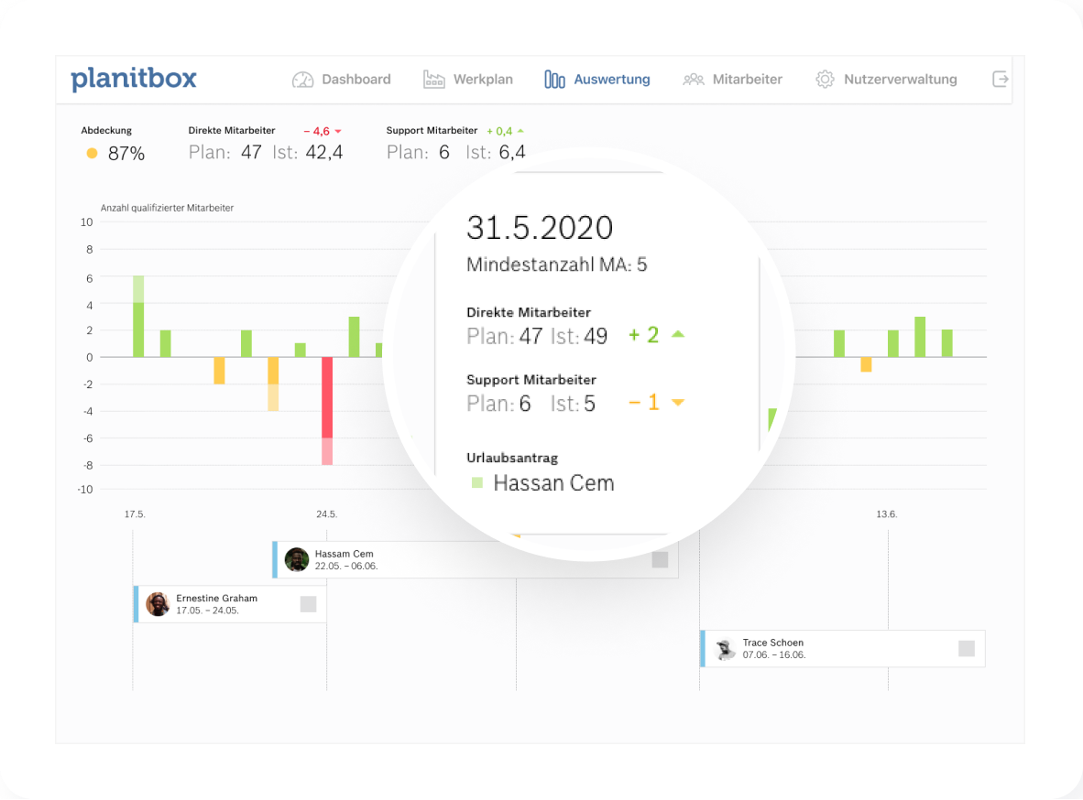1083x800 pixels.
Task: Click the Direkte Mitarbeiter header label
Action: click(232, 130)
